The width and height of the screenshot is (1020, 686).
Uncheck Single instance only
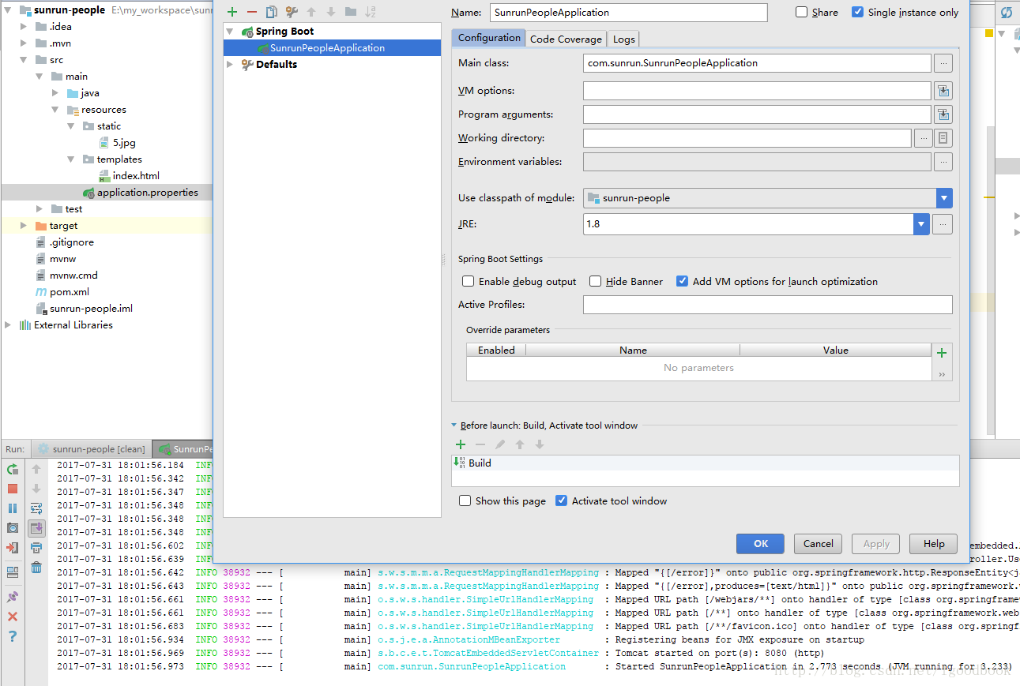pos(857,13)
